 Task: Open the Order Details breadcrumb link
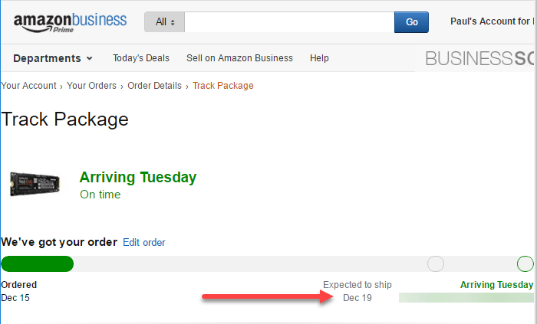(x=154, y=86)
